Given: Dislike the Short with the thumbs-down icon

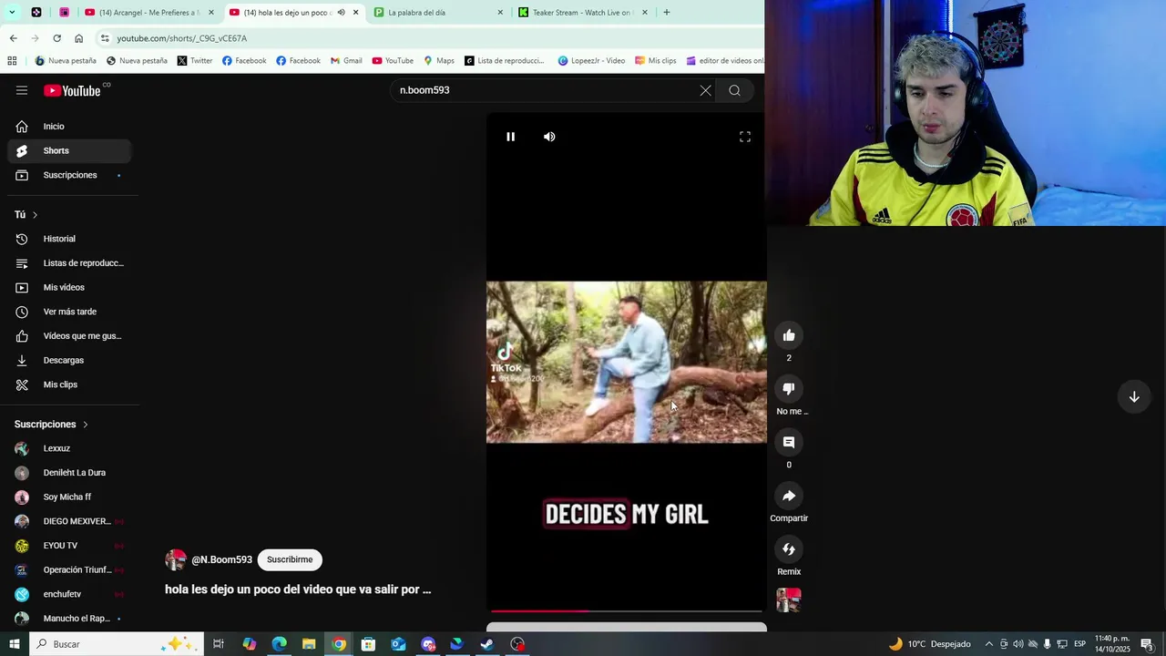Looking at the screenshot, I should click(x=789, y=389).
